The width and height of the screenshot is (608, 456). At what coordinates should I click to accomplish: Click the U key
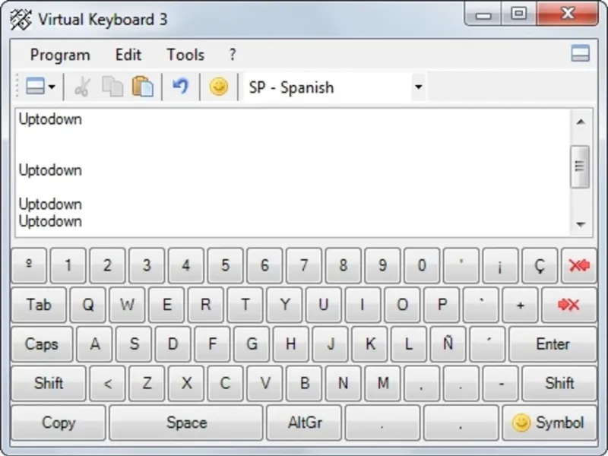click(324, 305)
